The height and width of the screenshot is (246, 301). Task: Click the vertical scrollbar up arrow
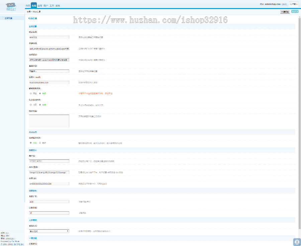[299, 17]
